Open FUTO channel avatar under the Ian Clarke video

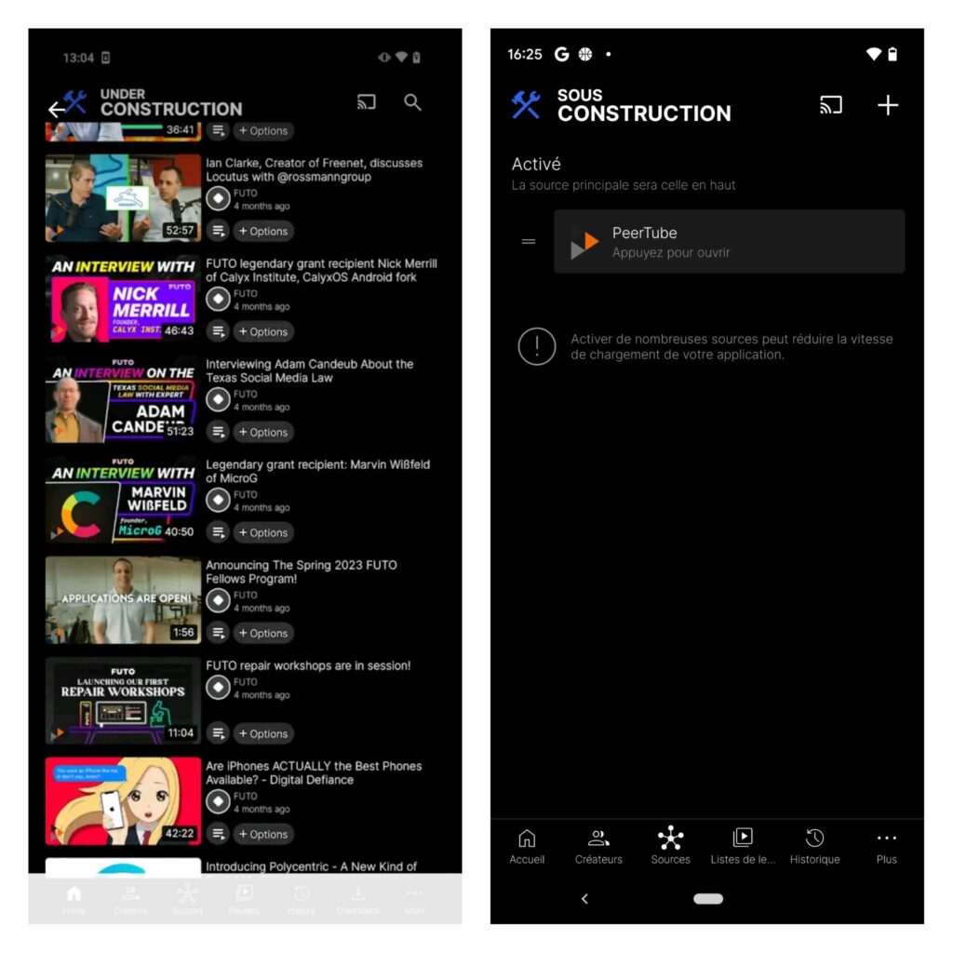(218, 199)
